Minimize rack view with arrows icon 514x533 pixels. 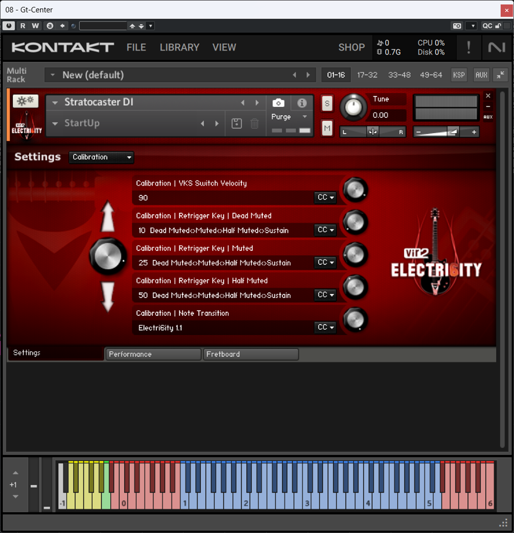click(x=501, y=75)
